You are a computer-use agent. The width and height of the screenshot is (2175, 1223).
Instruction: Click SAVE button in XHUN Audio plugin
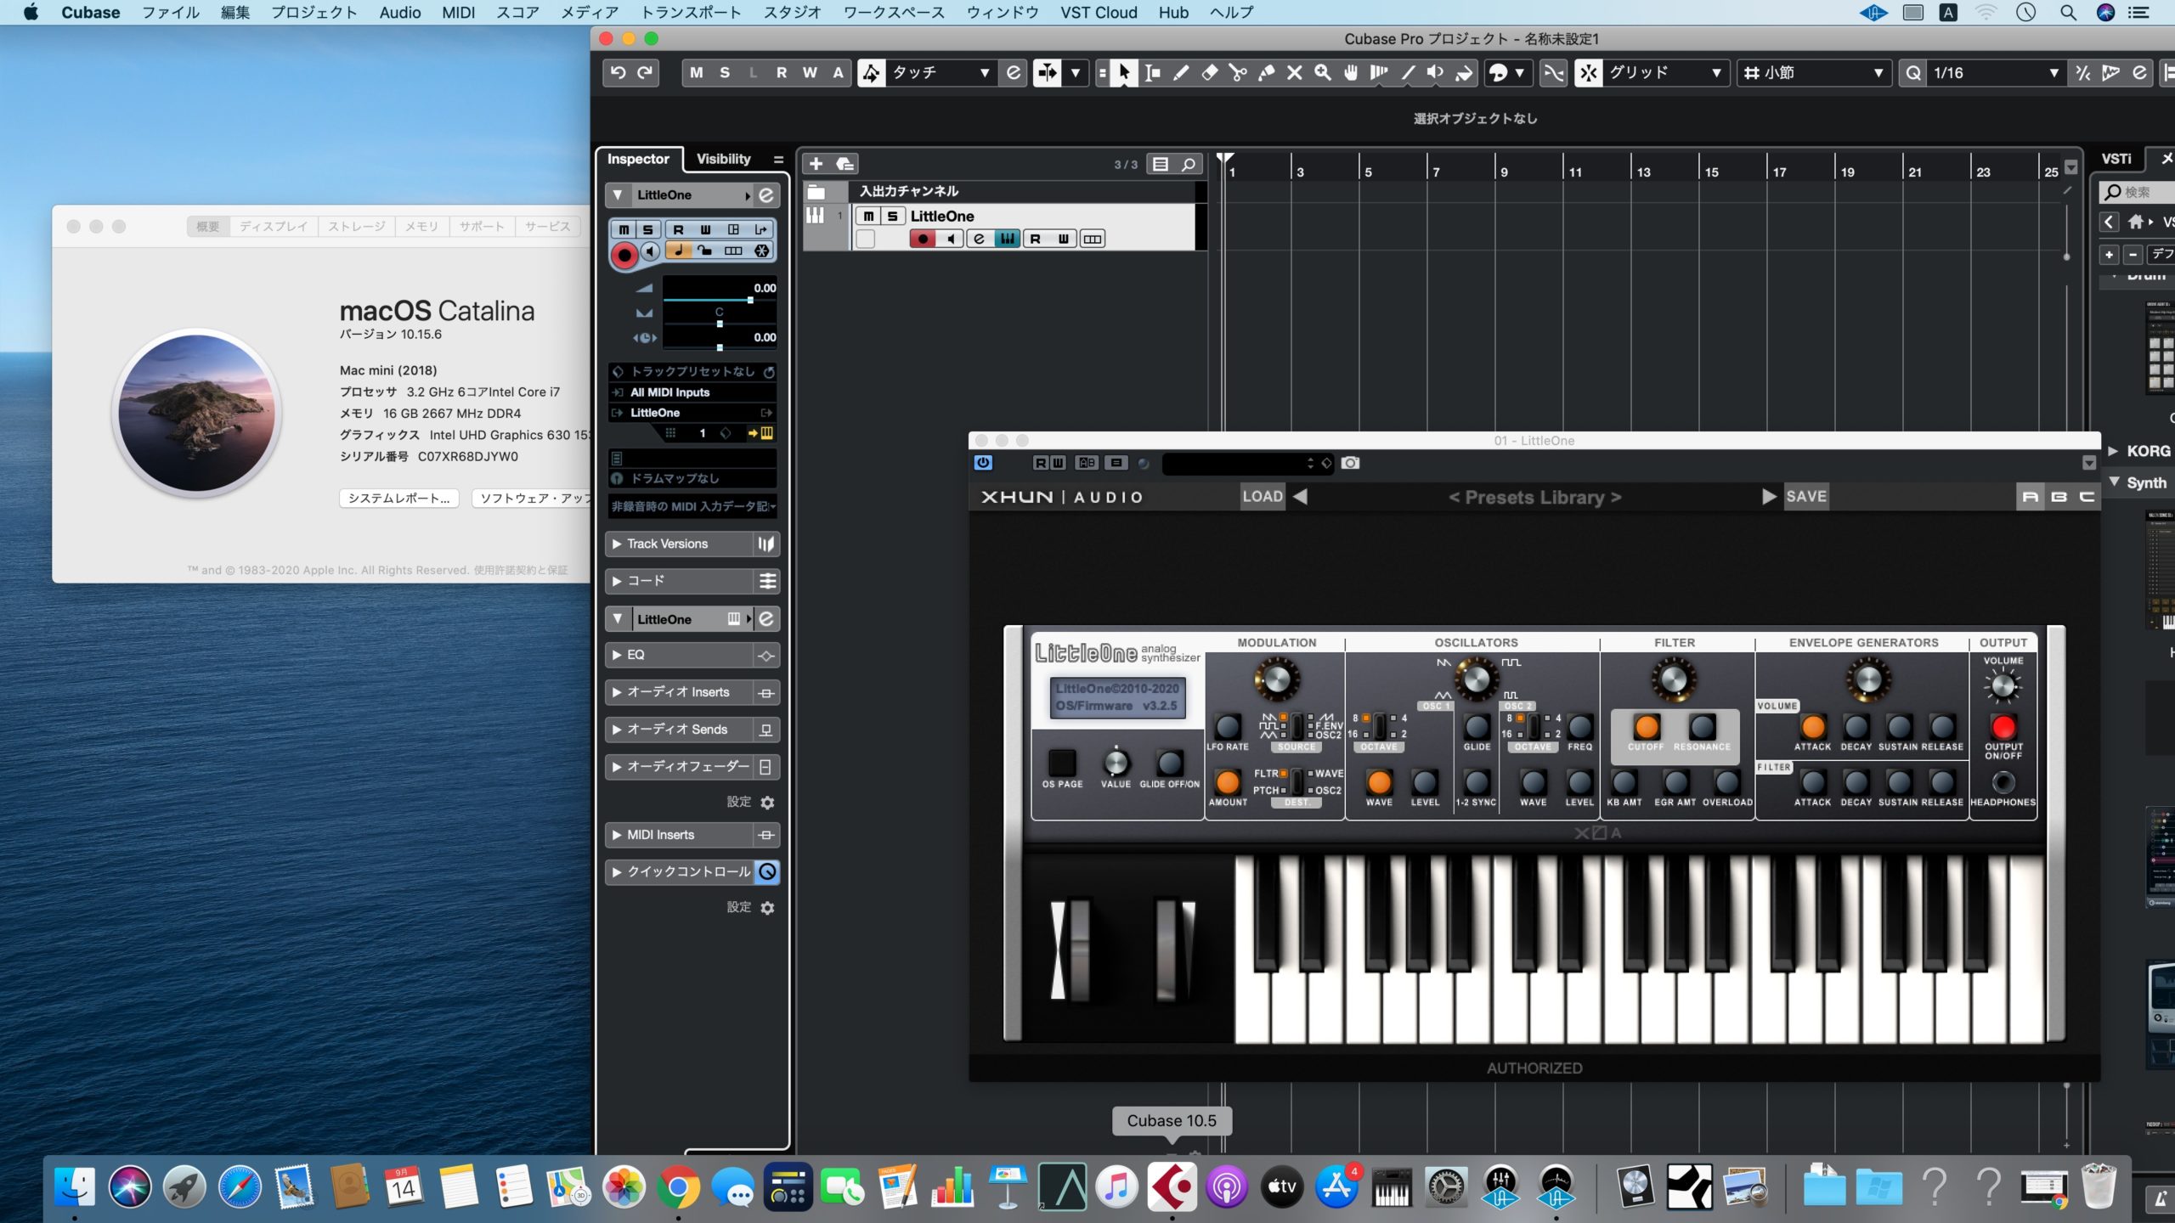click(x=1805, y=496)
